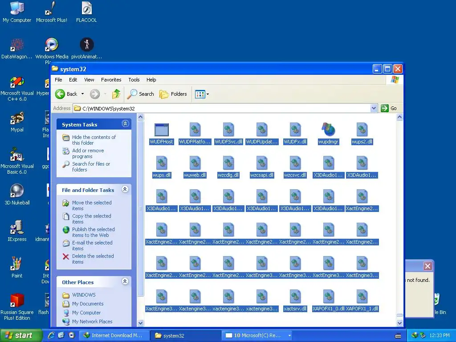The width and height of the screenshot is (456, 342).
Task: Click task pane scrollbar down arrow
Action: coord(140,323)
